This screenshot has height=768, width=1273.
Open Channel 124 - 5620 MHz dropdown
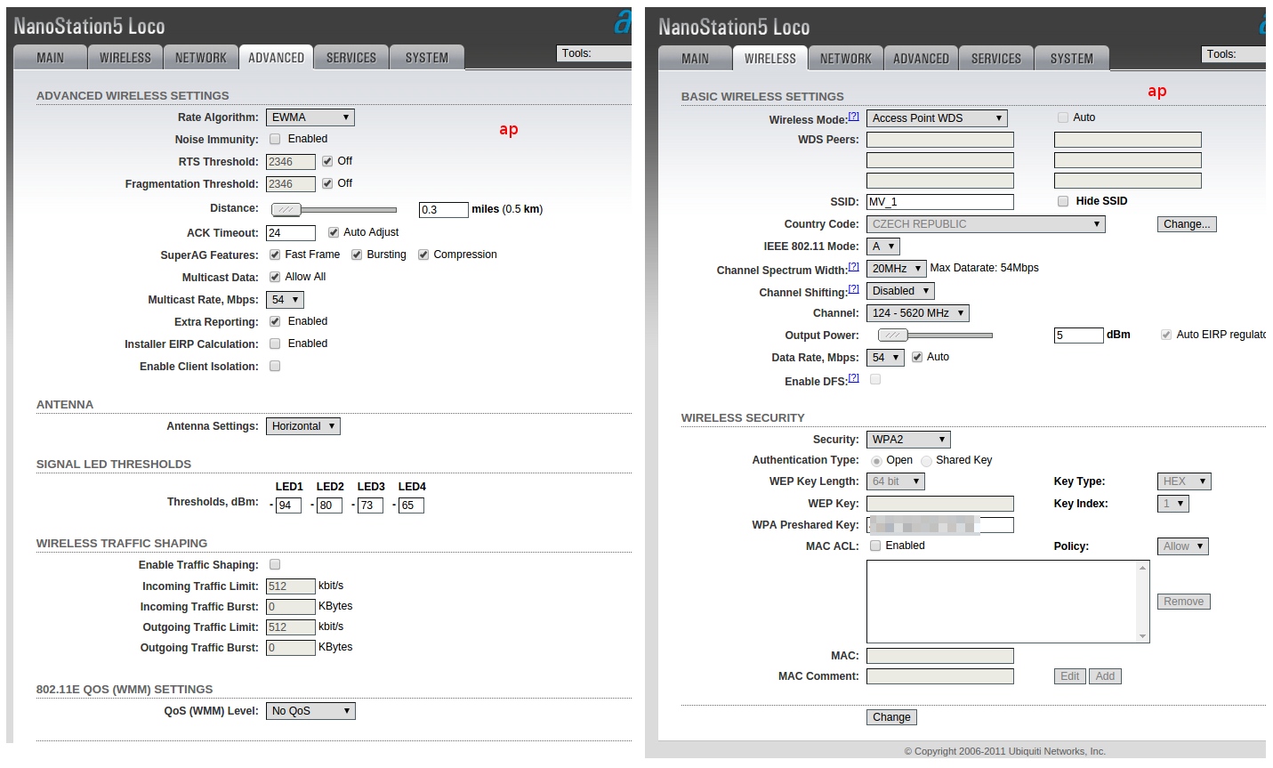[918, 313]
